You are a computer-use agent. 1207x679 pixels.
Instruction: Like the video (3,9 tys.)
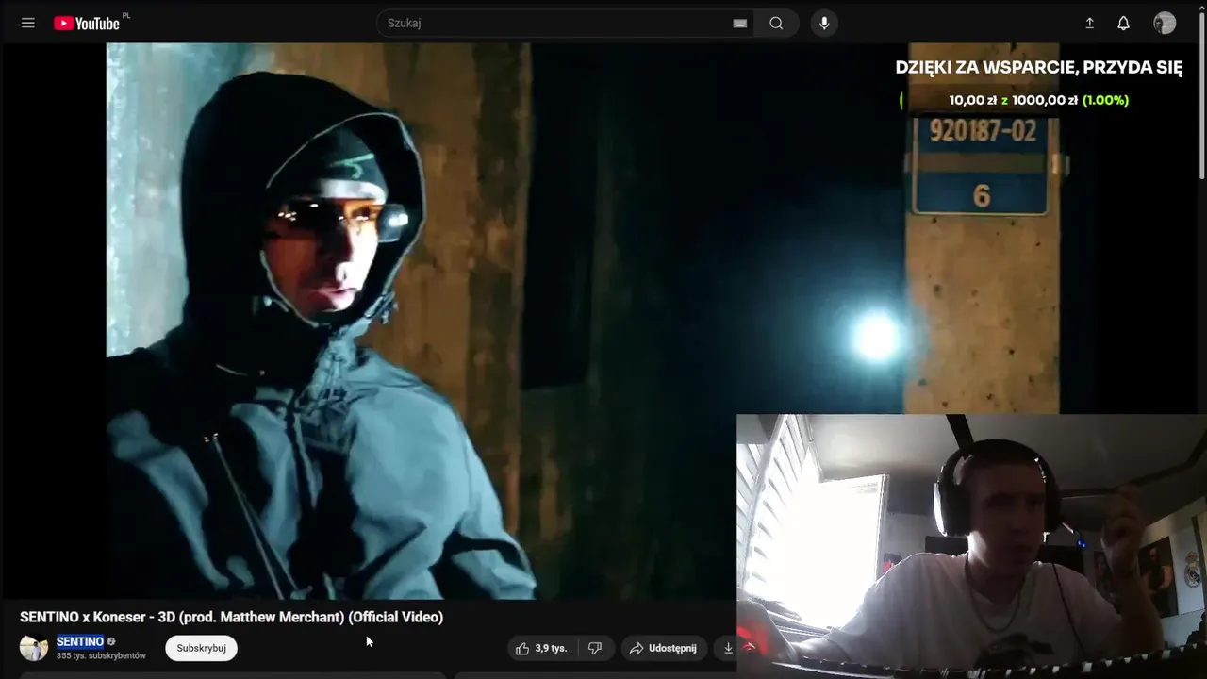pyautogui.click(x=541, y=648)
